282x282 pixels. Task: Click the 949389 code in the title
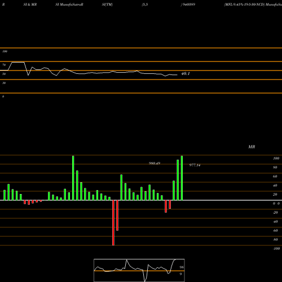[x=188, y=5]
